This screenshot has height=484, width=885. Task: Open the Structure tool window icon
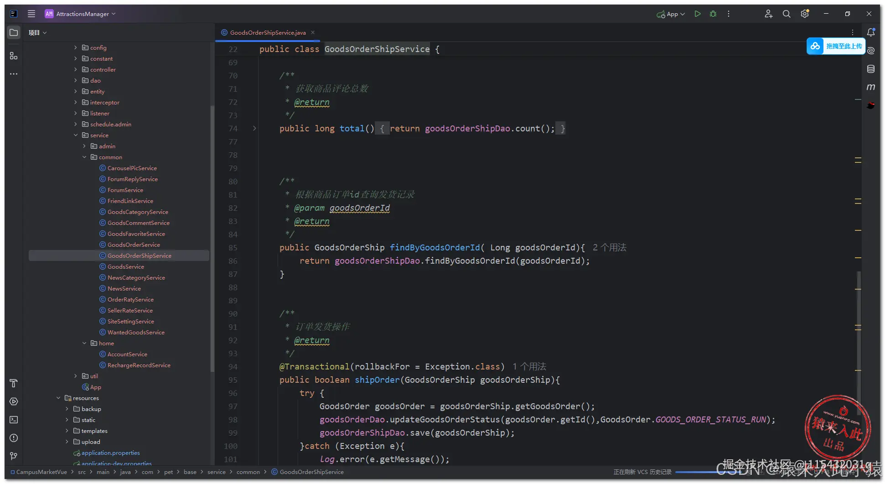pos(14,56)
